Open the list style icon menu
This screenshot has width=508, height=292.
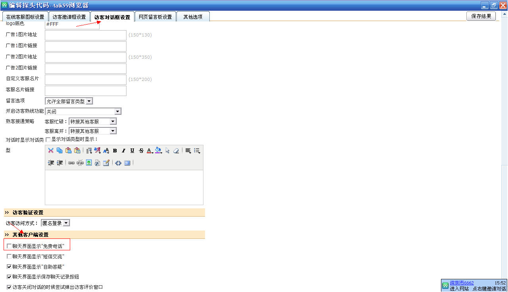point(197,151)
